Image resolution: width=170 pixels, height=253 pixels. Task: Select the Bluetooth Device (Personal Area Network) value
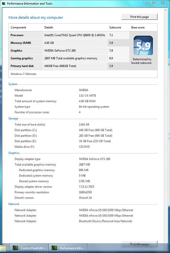click(106, 221)
